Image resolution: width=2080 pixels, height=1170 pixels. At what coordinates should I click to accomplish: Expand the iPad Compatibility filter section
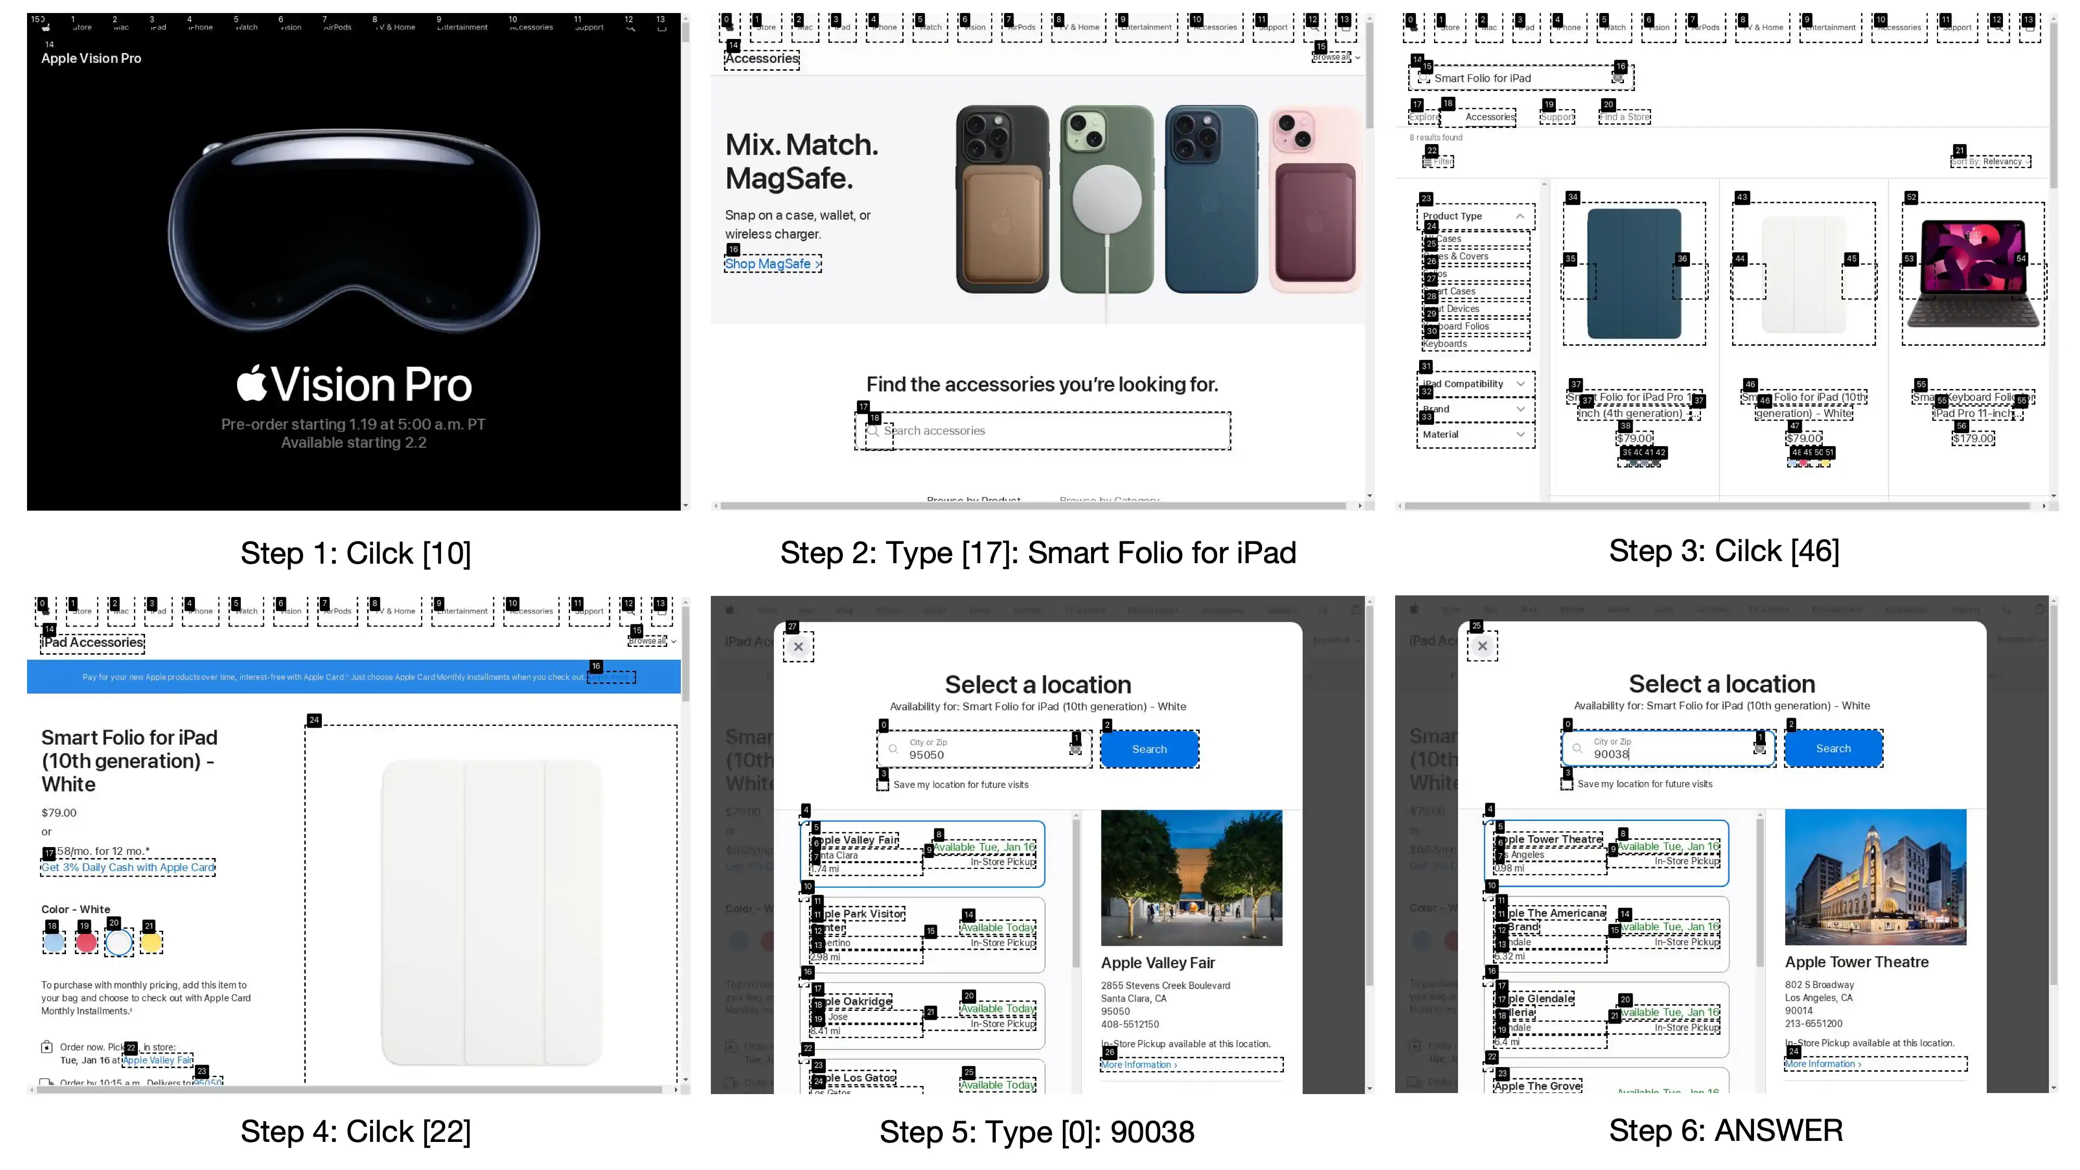pos(1475,384)
